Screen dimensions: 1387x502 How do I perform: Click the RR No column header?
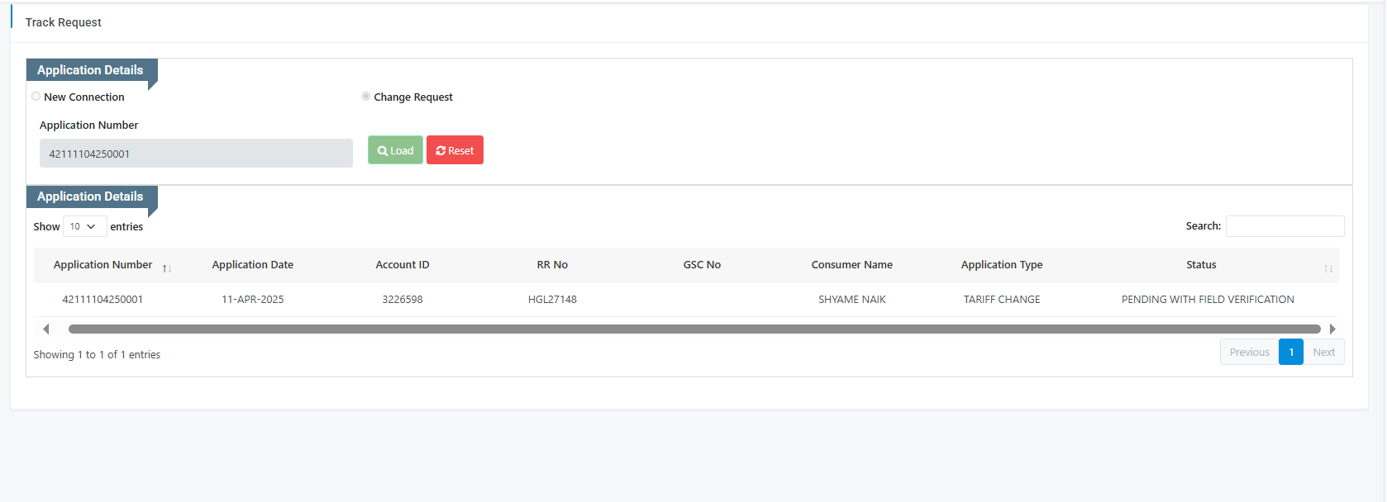(x=552, y=265)
